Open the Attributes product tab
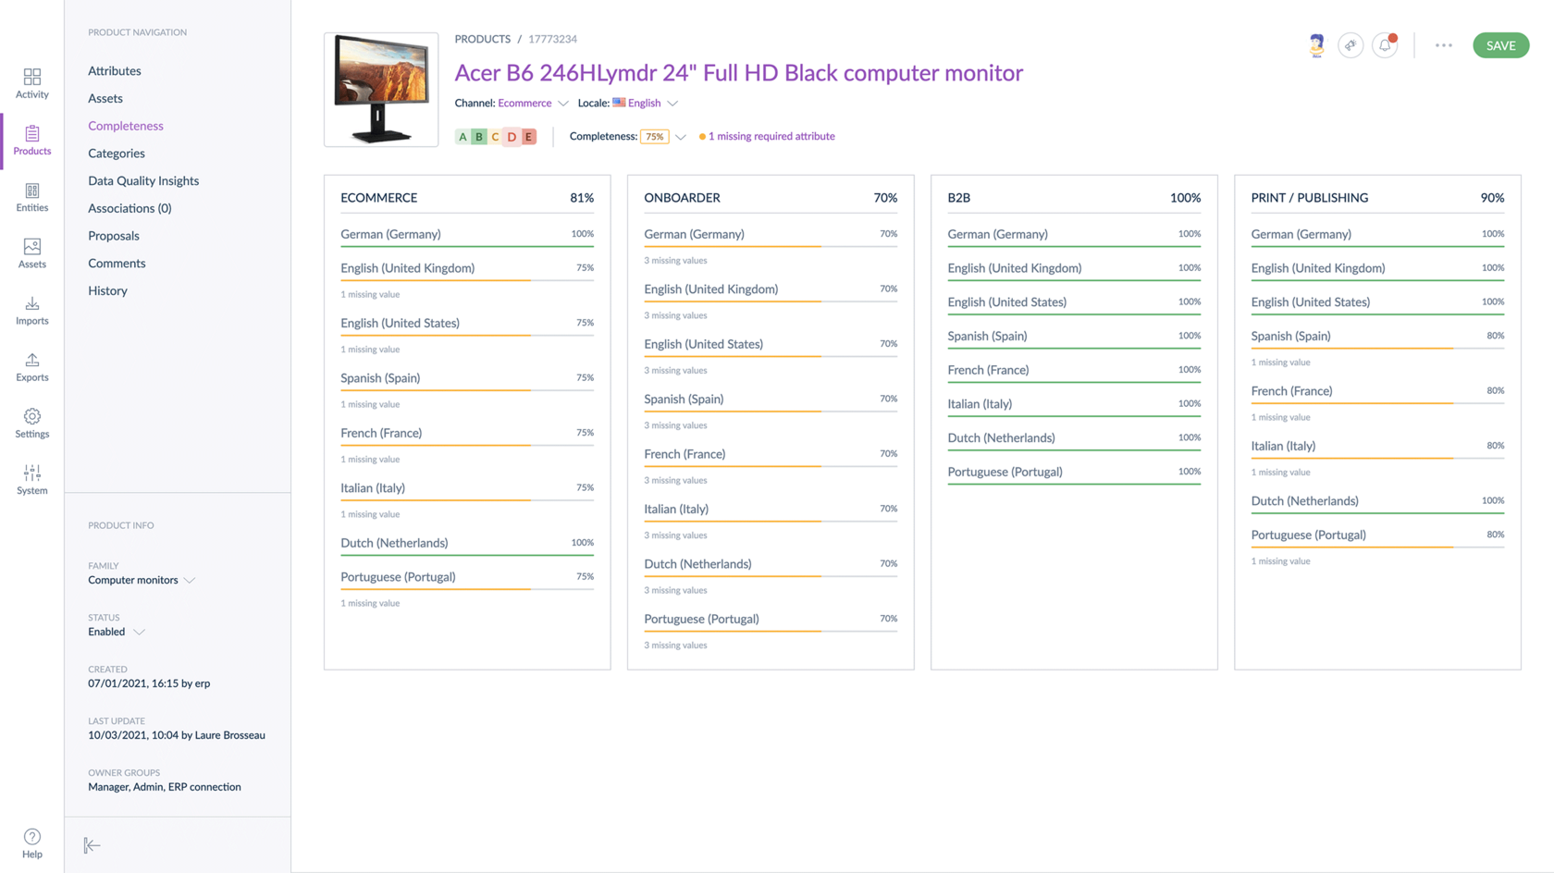Image resolution: width=1554 pixels, height=873 pixels. (115, 70)
